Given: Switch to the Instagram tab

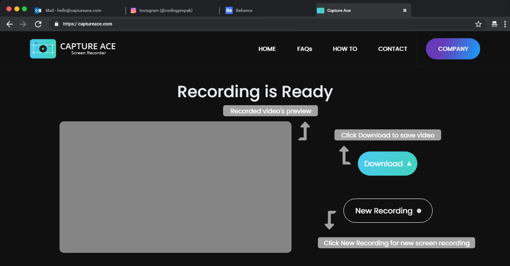Looking at the screenshot, I should 166,10.
